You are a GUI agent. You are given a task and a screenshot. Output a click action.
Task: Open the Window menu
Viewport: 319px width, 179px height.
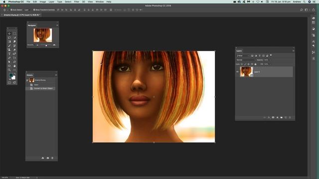pos(100,1)
